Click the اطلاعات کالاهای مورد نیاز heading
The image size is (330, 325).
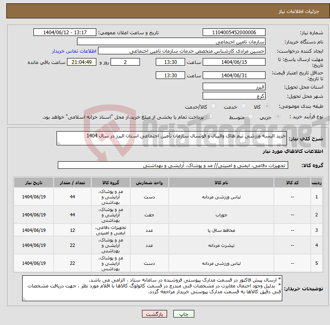coord(293,151)
